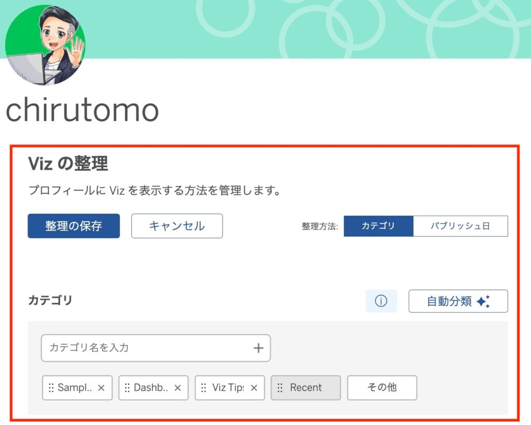
Task: Click the chirutomo profile avatar
Action: click(x=45, y=44)
